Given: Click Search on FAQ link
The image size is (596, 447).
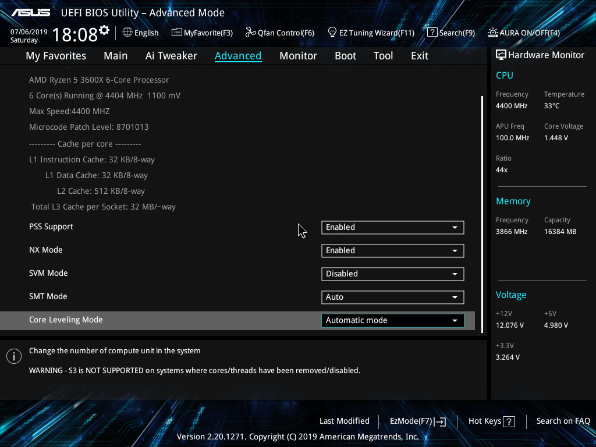Looking at the screenshot, I should [x=563, y=421].
